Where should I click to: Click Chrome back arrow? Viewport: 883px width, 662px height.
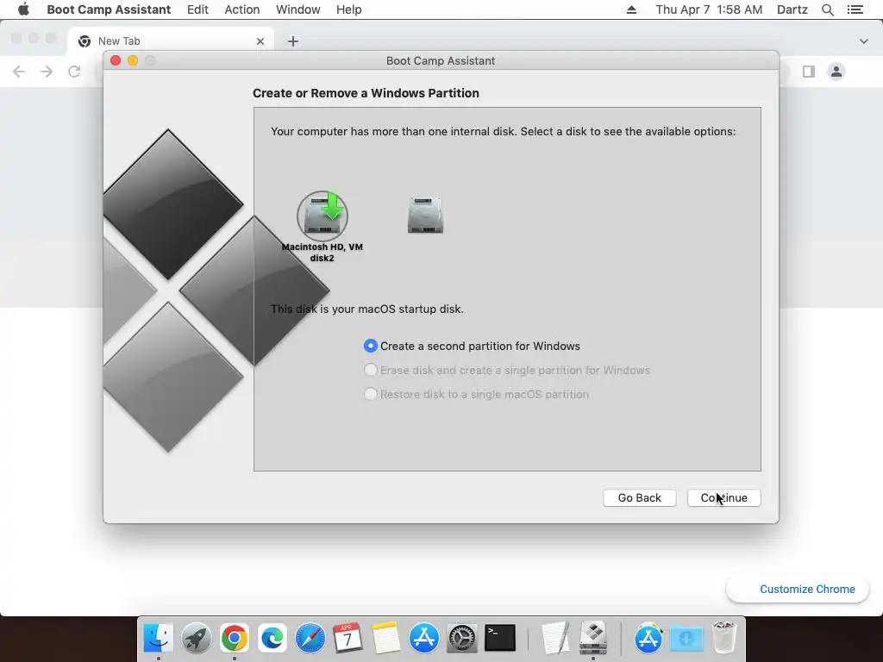pos(19,72)
